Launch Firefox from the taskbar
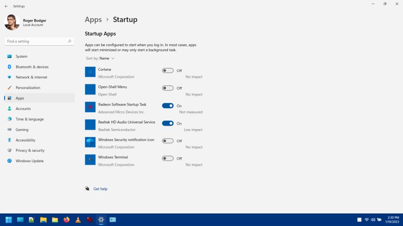This screenshot has width=403, height=226. tap(66, 219)
